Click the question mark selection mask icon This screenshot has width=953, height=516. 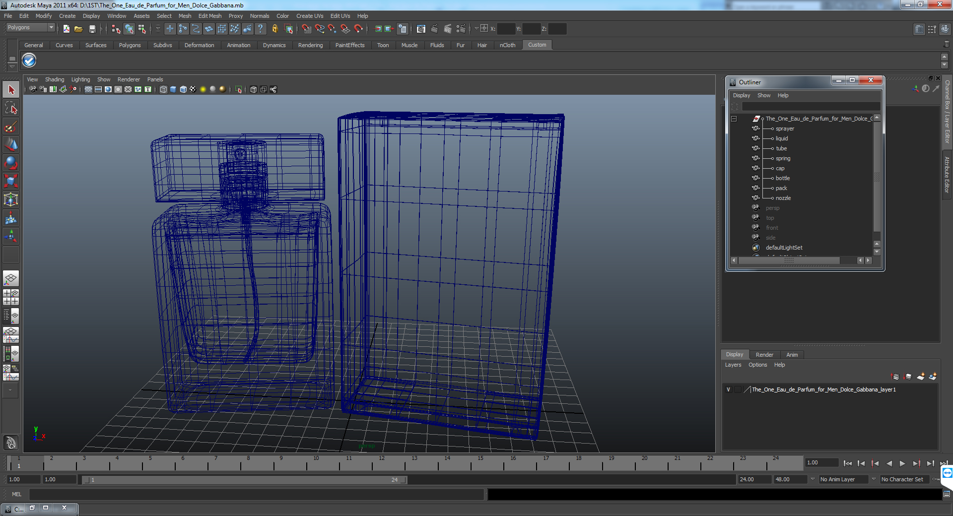pyautogui.click(x=260, y=29)
